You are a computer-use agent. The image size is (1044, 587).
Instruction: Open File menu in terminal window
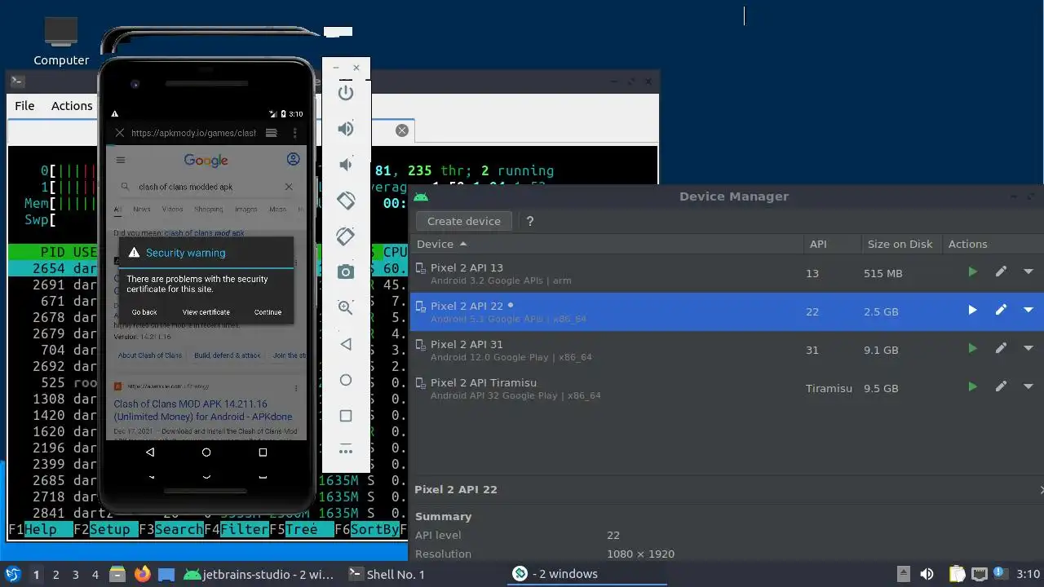[24, 106]
